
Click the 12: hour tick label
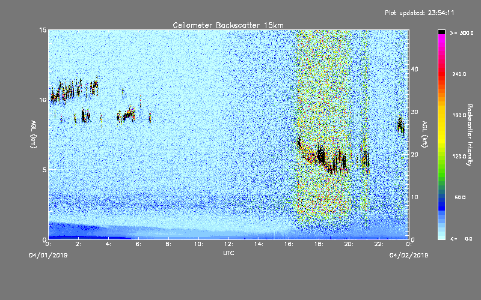[x=228, y=244]
